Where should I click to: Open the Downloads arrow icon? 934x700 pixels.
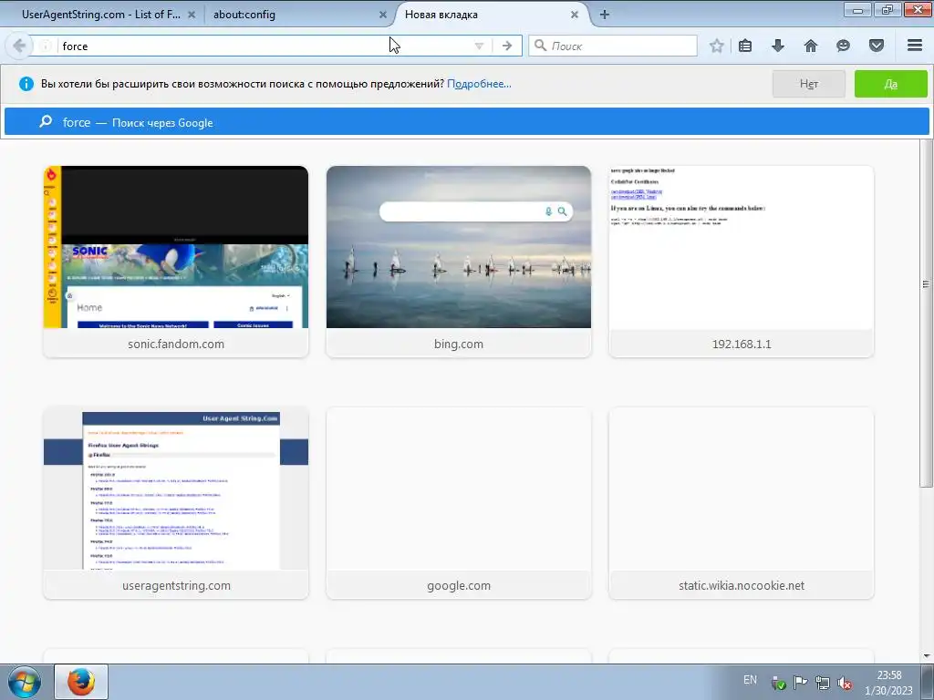click(778, 46)
